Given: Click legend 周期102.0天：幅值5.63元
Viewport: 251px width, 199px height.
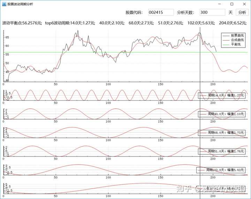Looking at the screenshot, I should pos(221,170).
